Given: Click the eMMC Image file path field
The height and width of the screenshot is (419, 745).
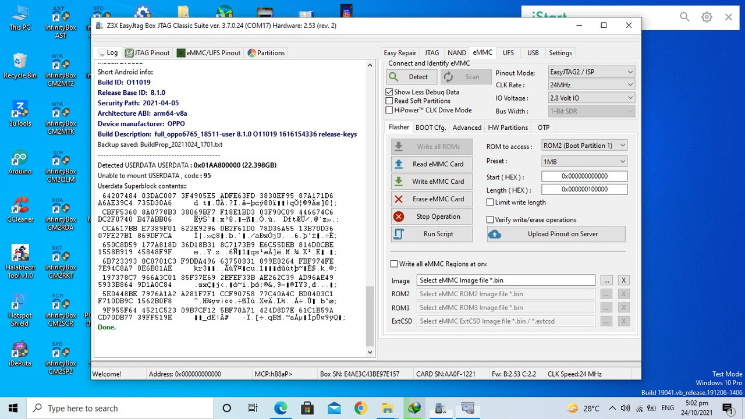Looking at the screenshot, I should tap(506, 280).
